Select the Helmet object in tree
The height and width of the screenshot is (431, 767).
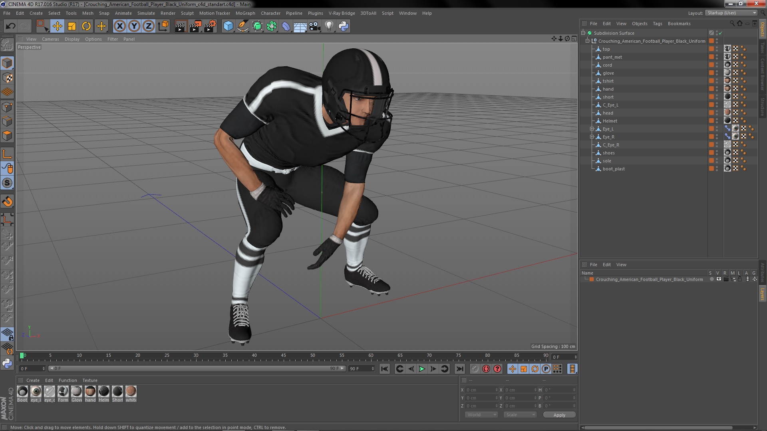tap(610, 121)
